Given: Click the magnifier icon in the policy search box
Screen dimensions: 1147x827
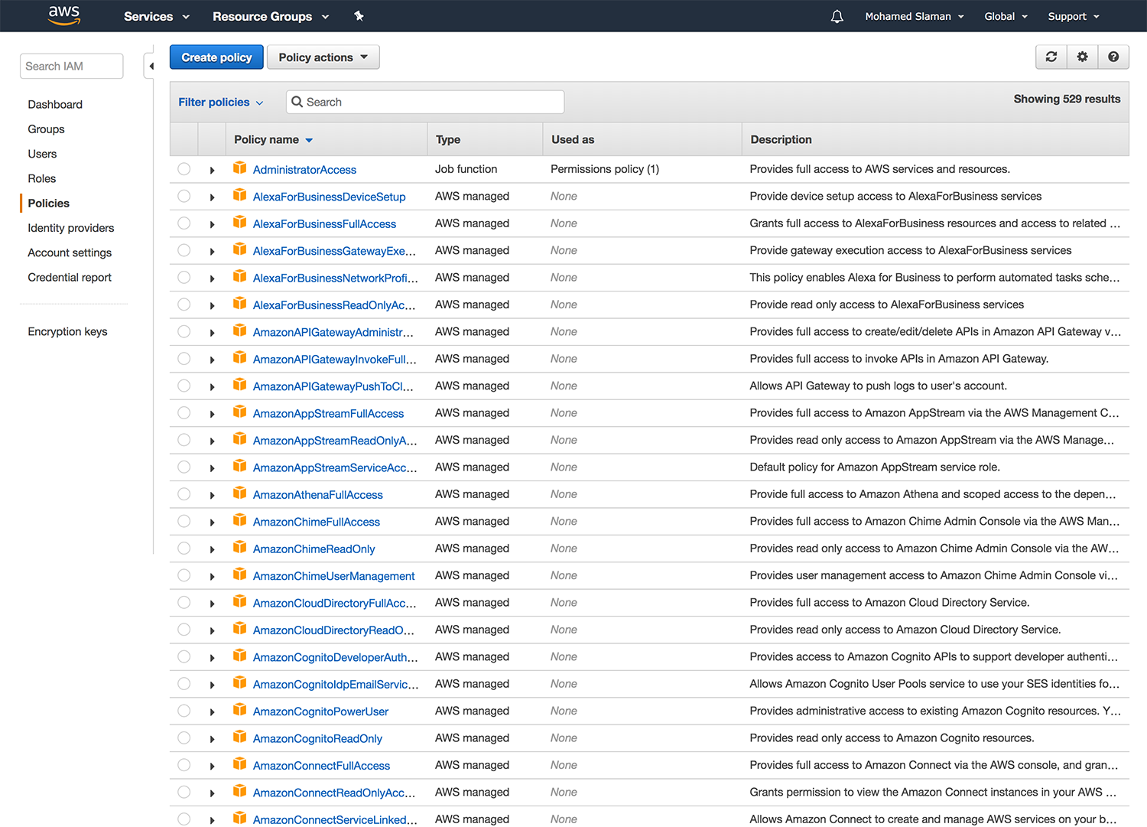Looking at the screenshot, I should [x=297, y=102].
